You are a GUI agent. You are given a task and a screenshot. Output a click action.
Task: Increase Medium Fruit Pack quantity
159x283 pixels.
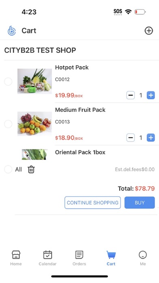[151, 138]
